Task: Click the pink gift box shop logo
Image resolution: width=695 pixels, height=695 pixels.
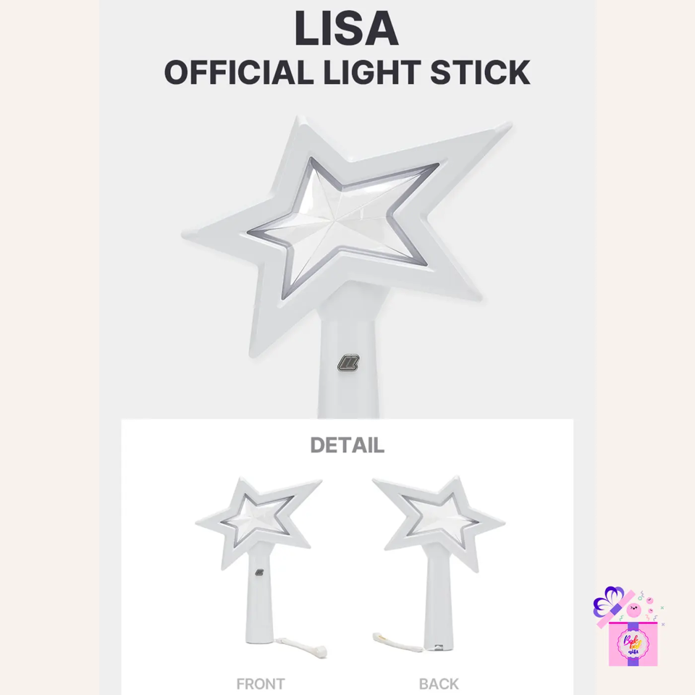Action: (x=633, y=641)
